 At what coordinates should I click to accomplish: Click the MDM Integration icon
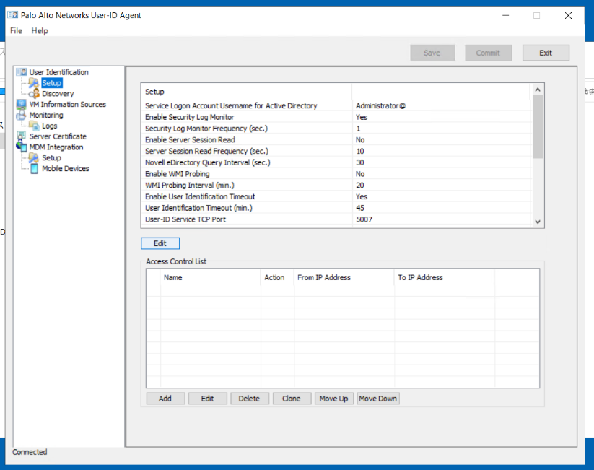point(22,147)
